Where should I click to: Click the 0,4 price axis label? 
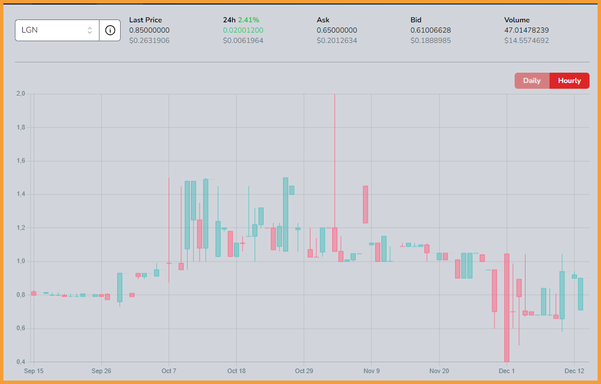tap(21, 362)
